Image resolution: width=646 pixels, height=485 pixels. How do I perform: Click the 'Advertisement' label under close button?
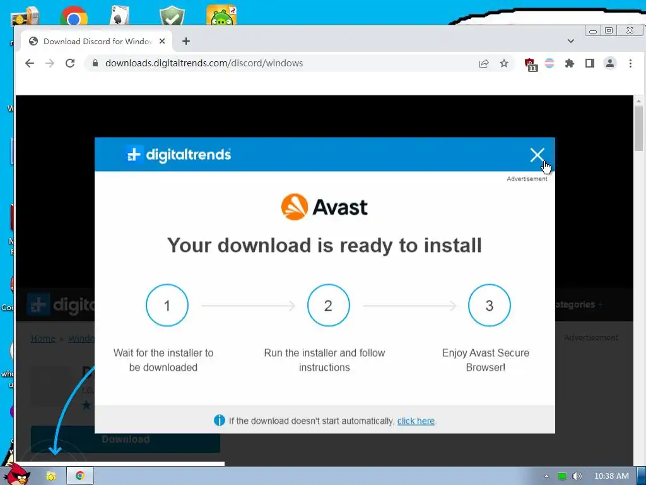[527, 179]
